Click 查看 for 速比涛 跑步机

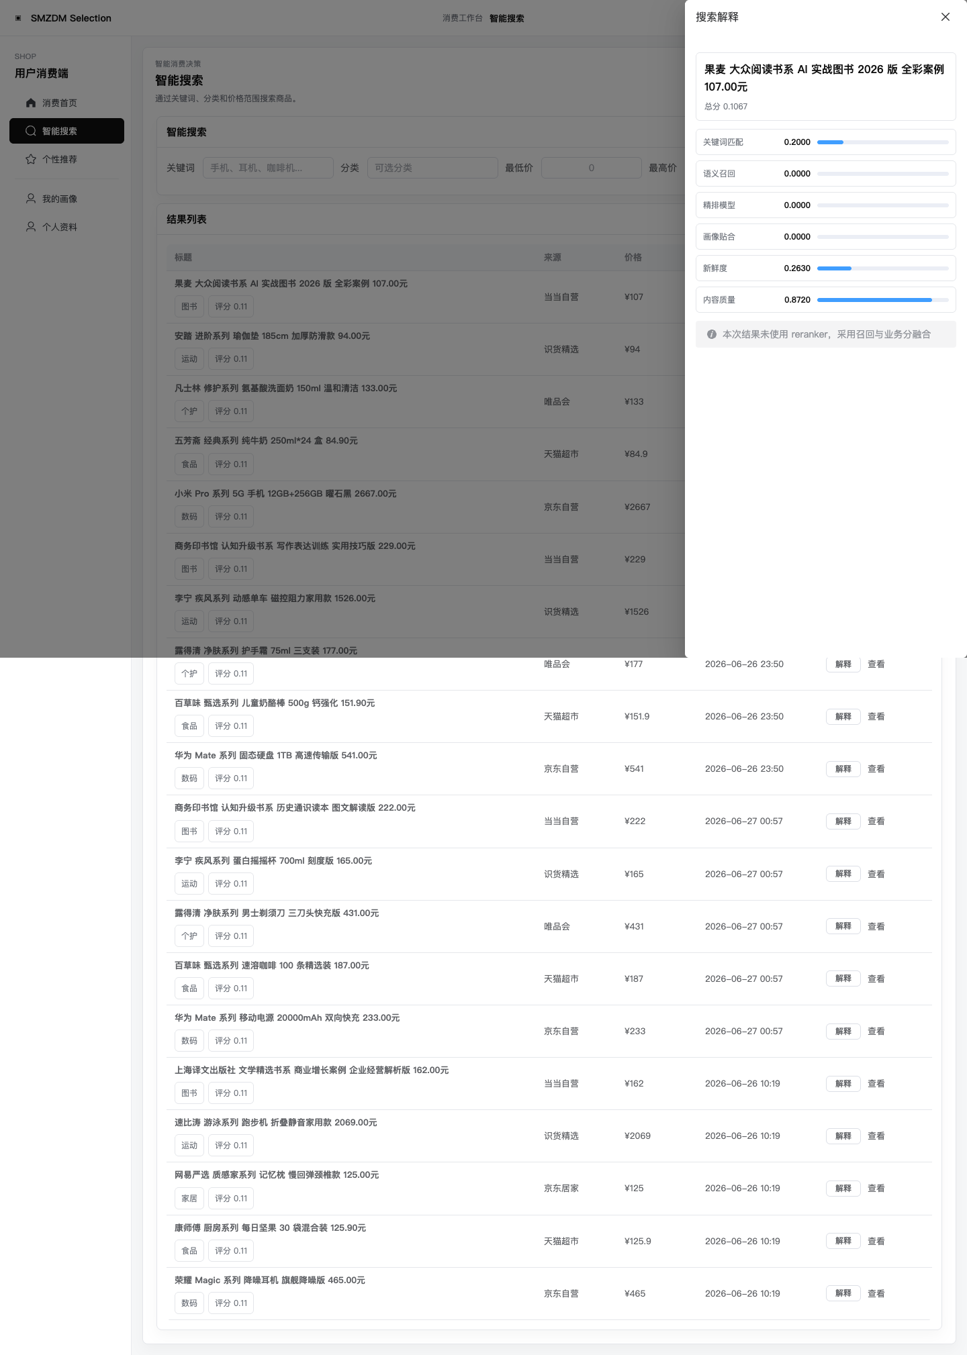click(x=876, y=1136)
